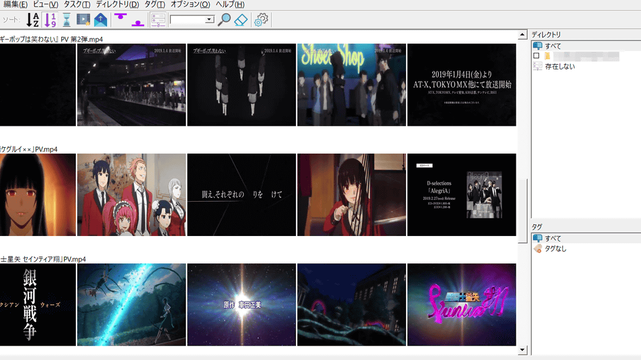Viewport: 641px width, 360px height.
Task: Clear the filter with eraser icon
Action: (x=240, y=20)
